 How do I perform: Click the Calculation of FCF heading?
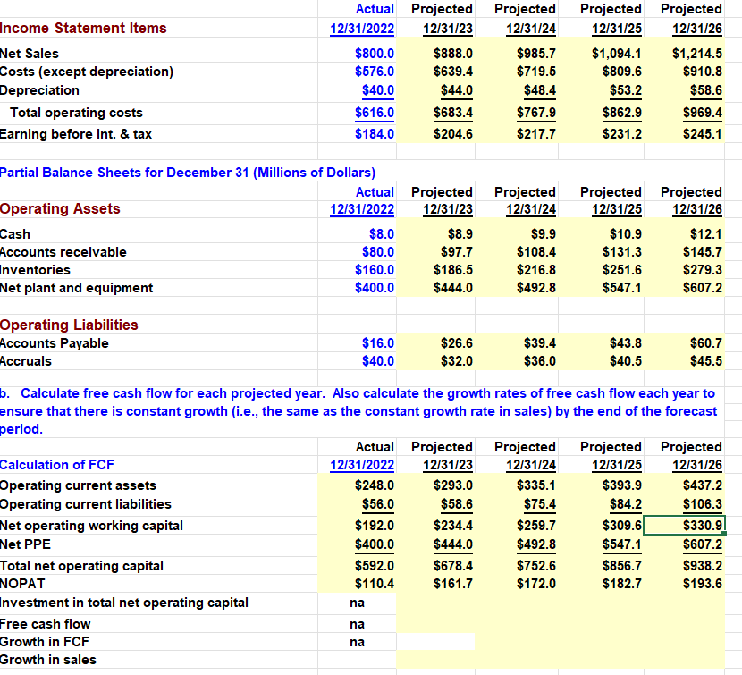click(x=57, y=464)
